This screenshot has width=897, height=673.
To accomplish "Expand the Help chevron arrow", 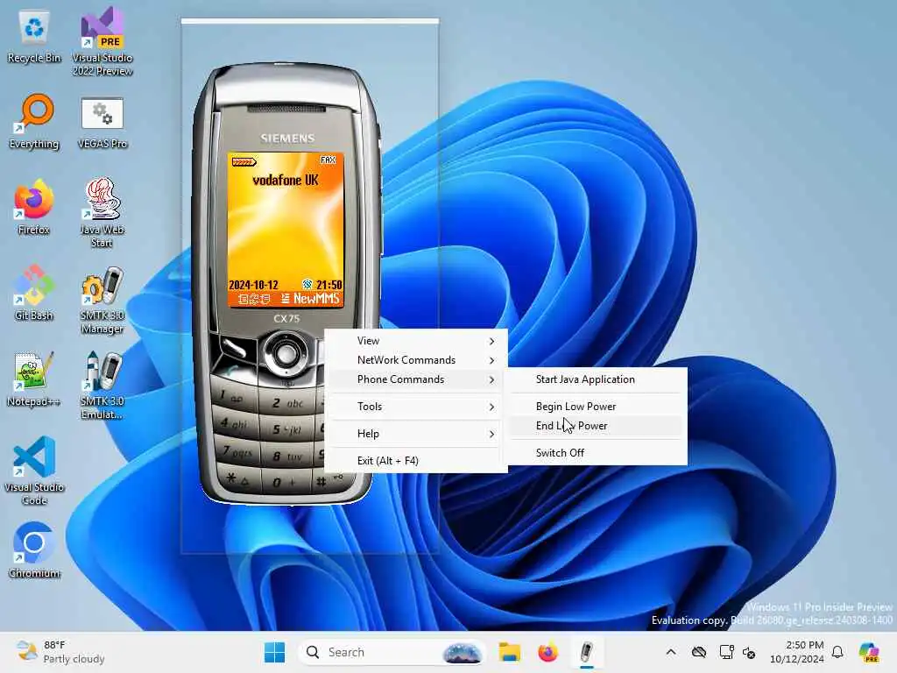I will pyautogui.click(x=492, y=435).
